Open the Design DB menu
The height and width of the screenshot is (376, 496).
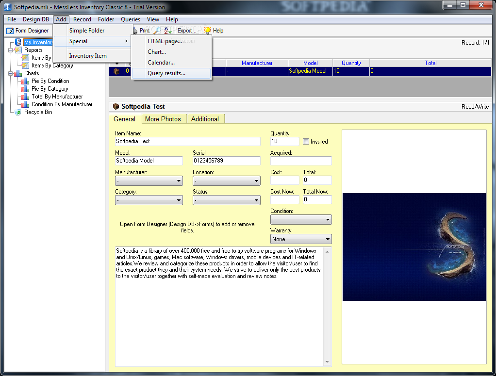point(36,19)
